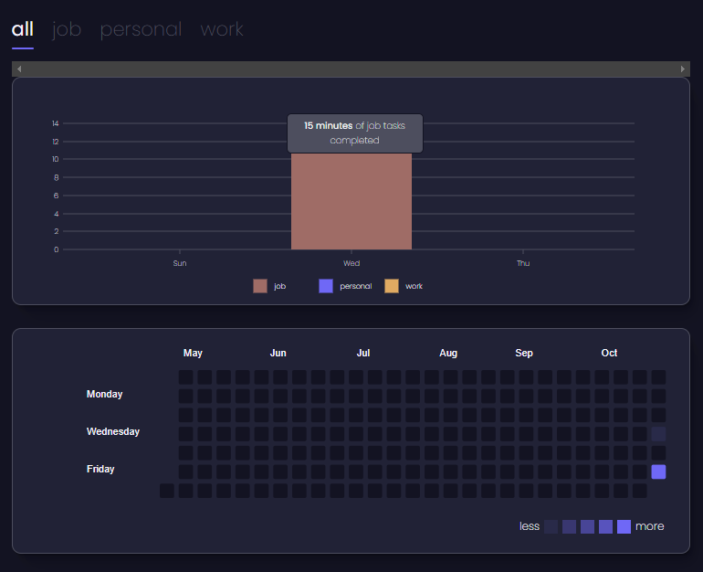Click the darkest legend square next to 'less'
703x572 pixels.
click(551, 526)
